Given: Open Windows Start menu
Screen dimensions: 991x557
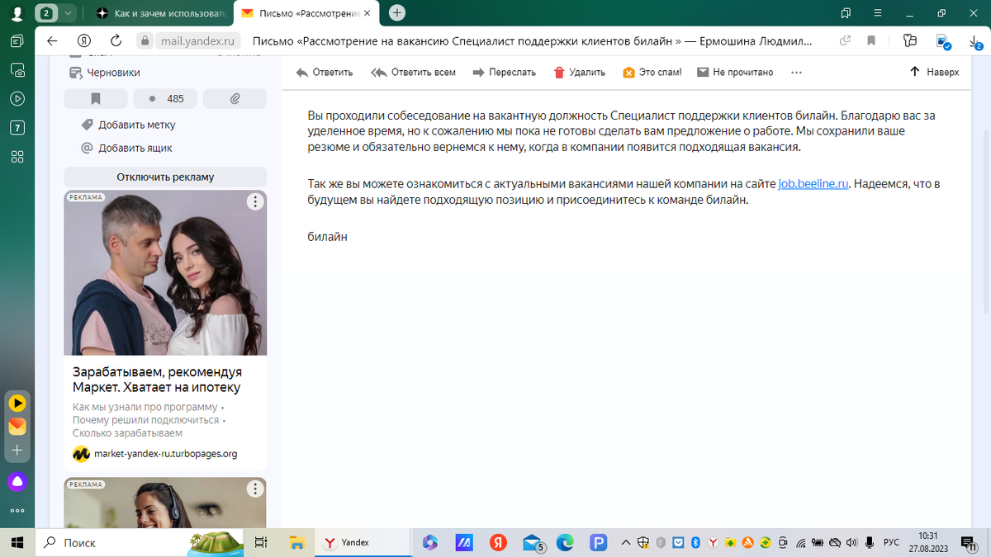Looking at the screenshot, I should [17, 542].
